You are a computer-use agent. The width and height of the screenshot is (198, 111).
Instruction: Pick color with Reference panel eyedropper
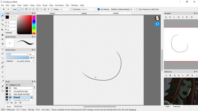pyautogui.click(x=187, y=76)
